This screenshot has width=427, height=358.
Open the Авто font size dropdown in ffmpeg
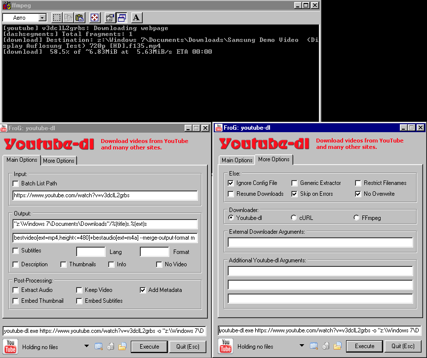[x=42, y=18]
